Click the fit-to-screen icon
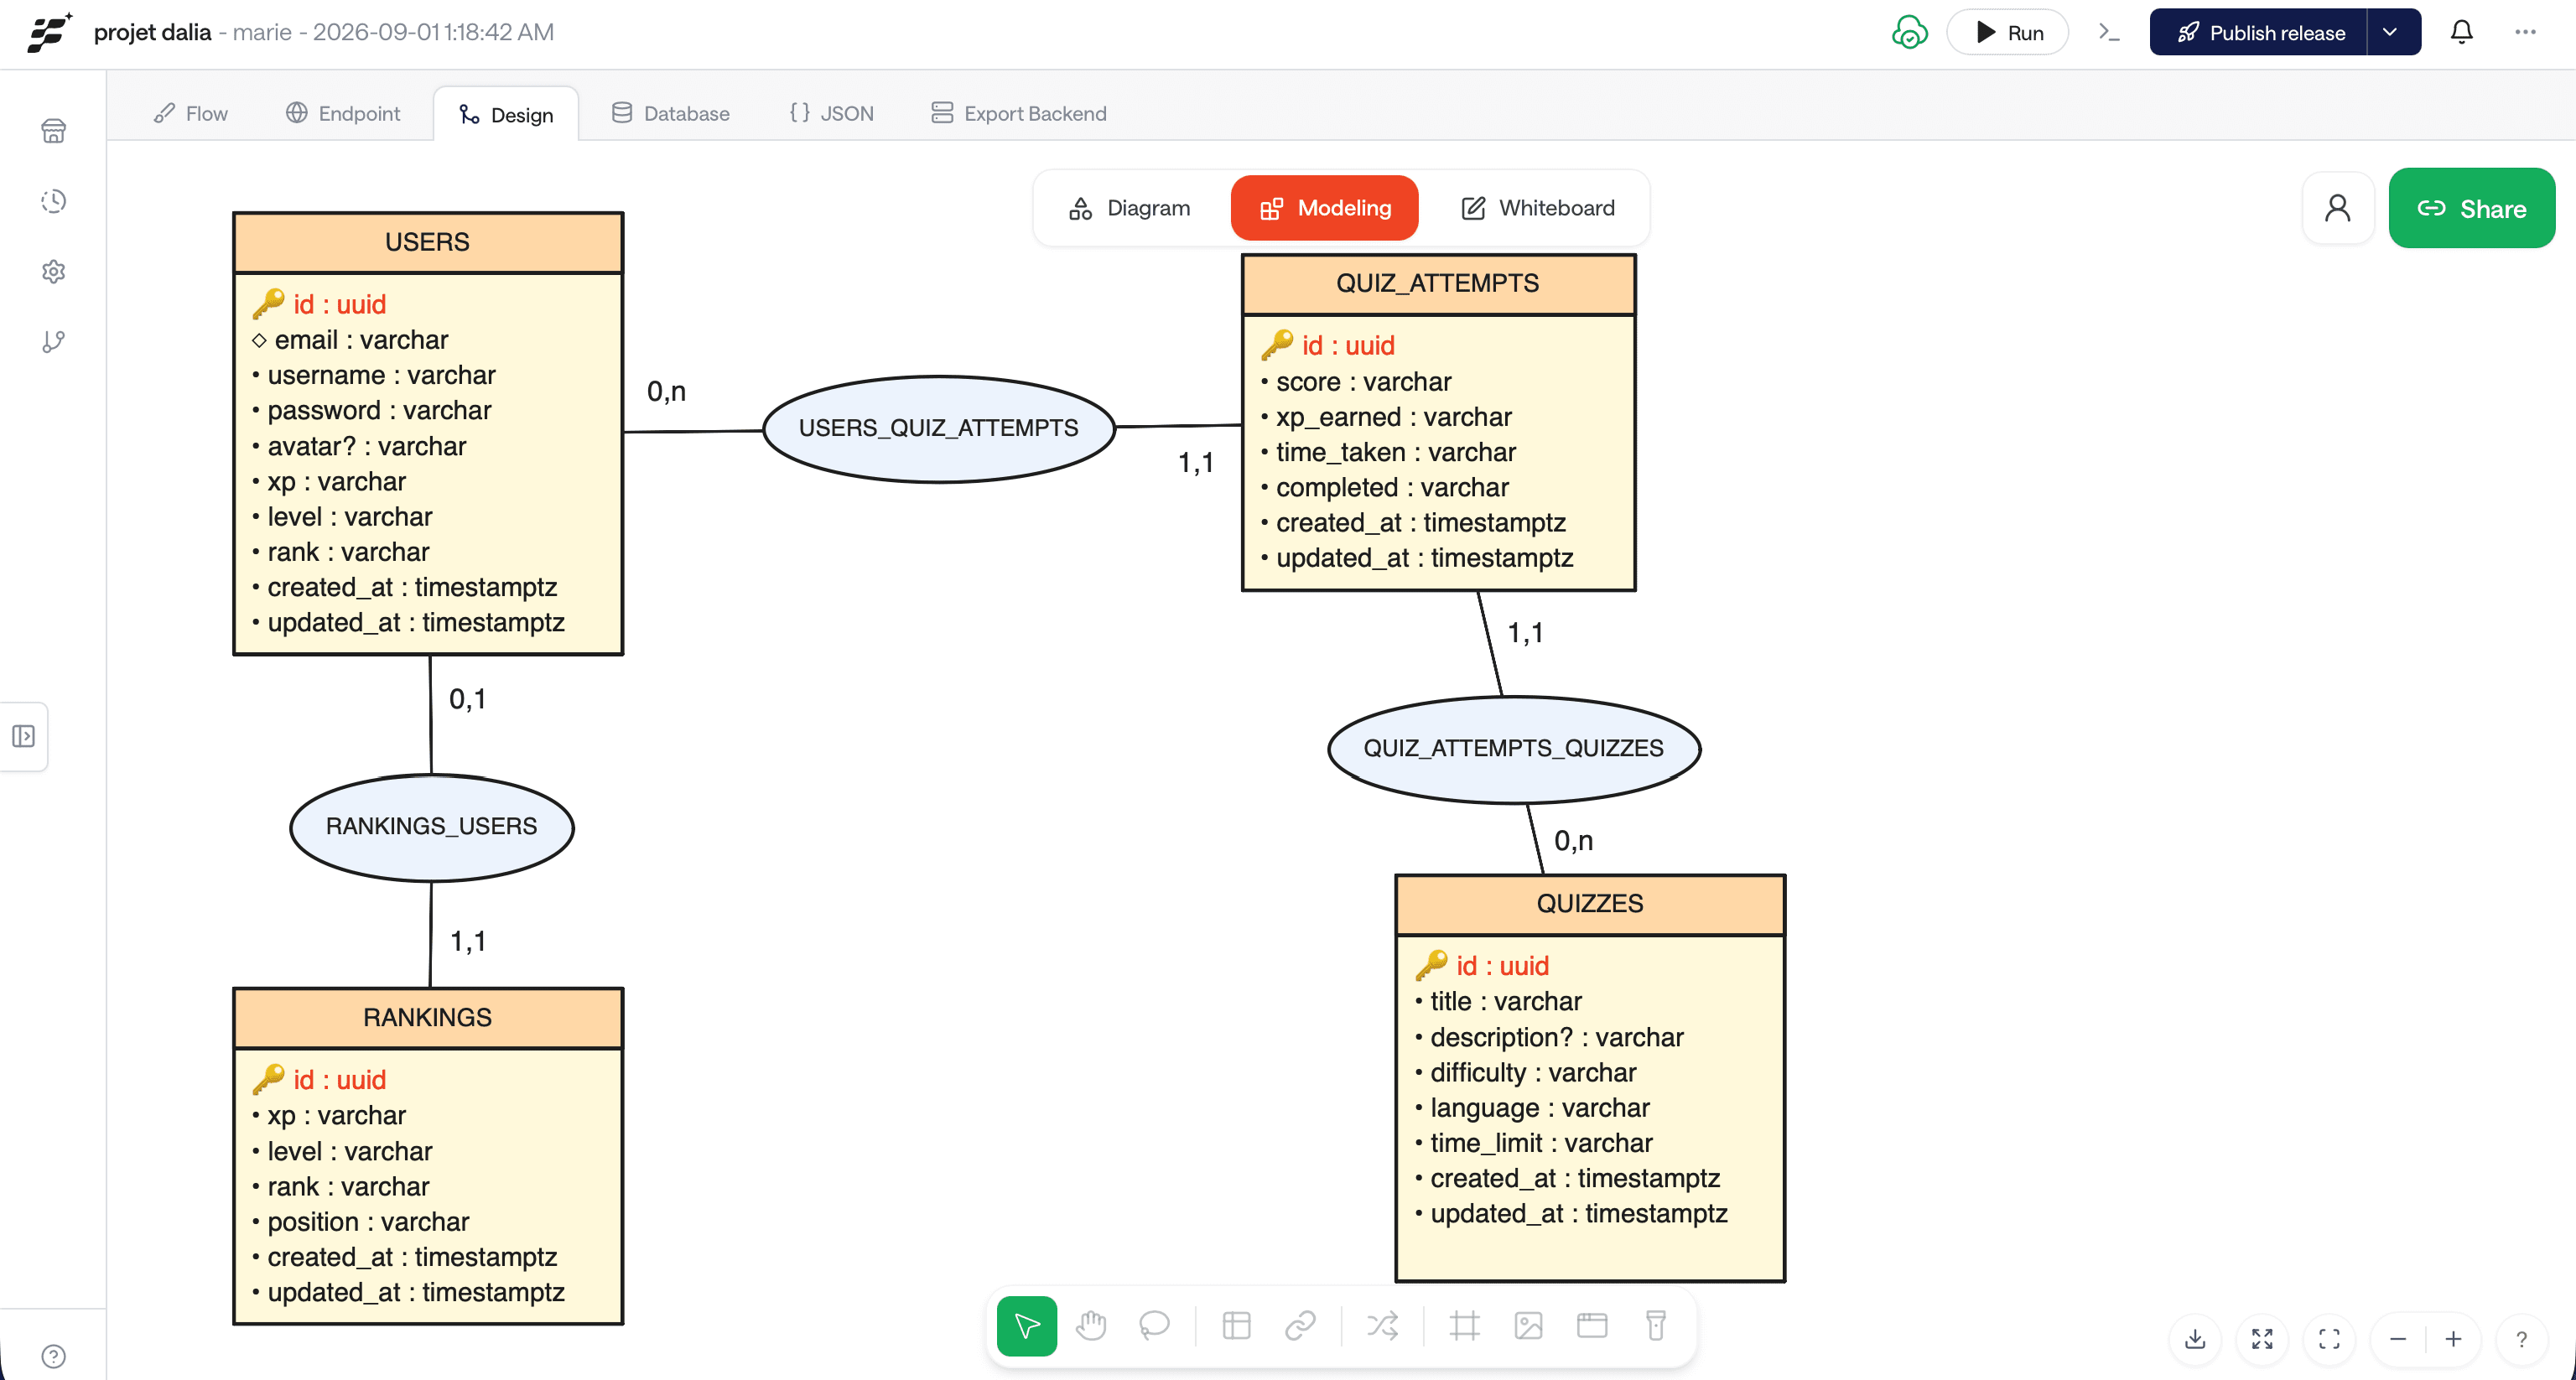2576x1380 pixels. (2329, 1339)
